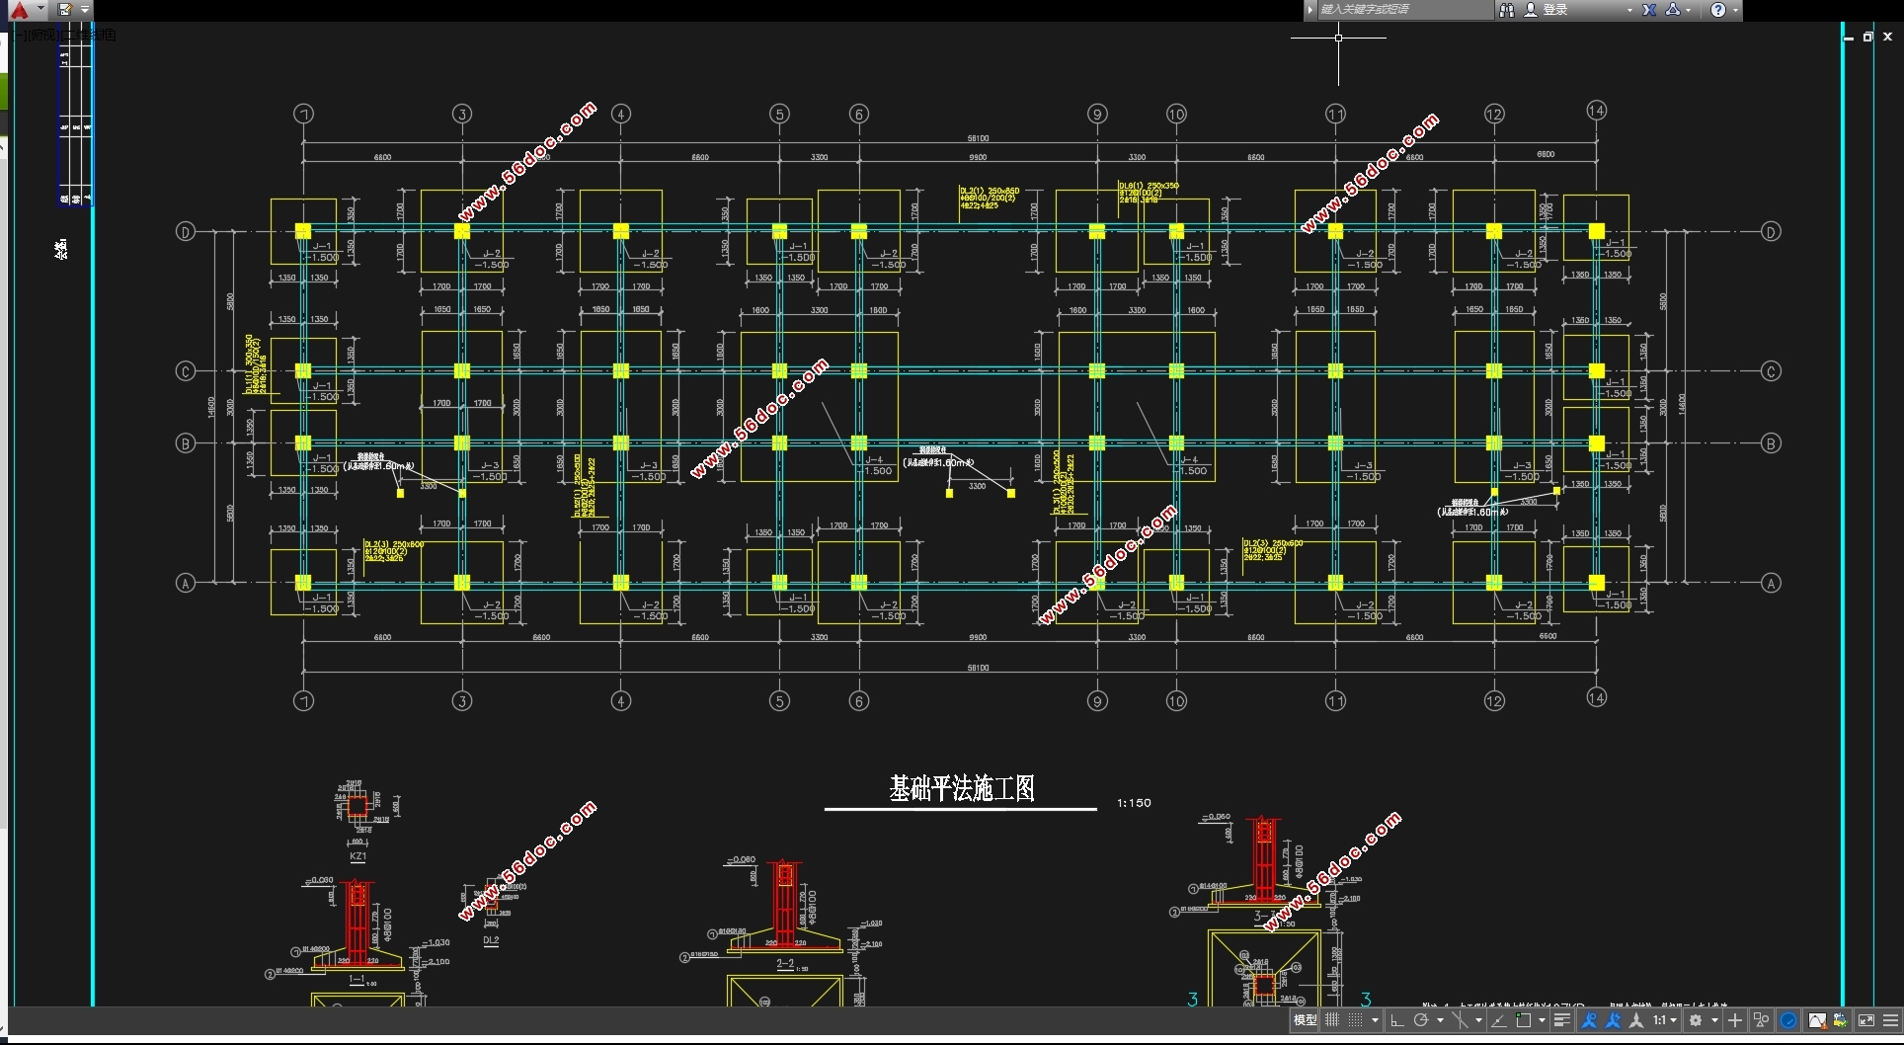Open Autodesk Exchange Apps X icon
Viewport: 1904px width, 1045px height.
pyautogui.click(x=1648, y=10)
